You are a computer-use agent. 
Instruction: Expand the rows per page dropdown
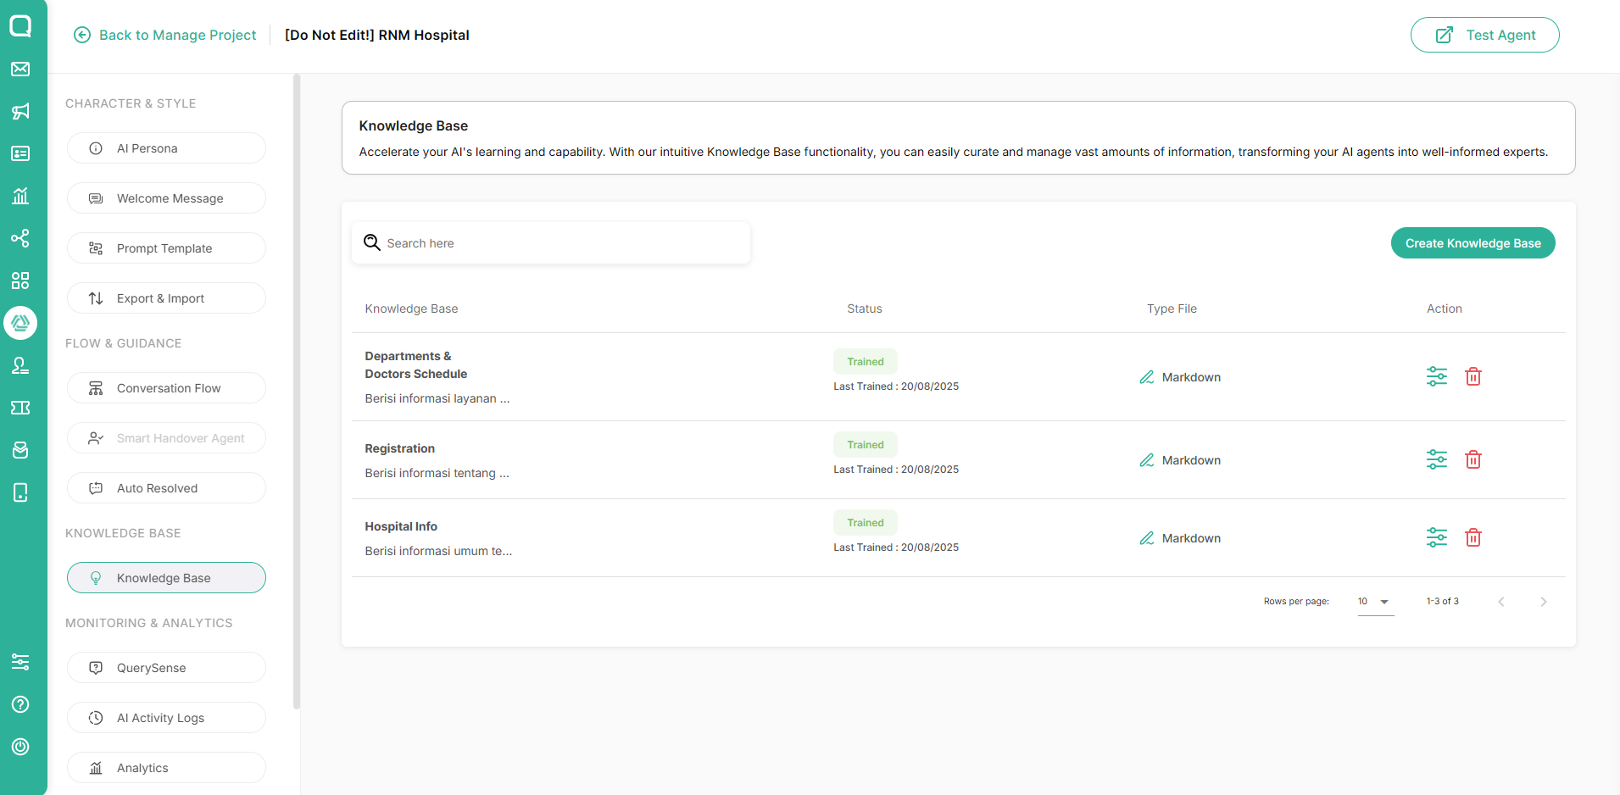point(1375,602)
